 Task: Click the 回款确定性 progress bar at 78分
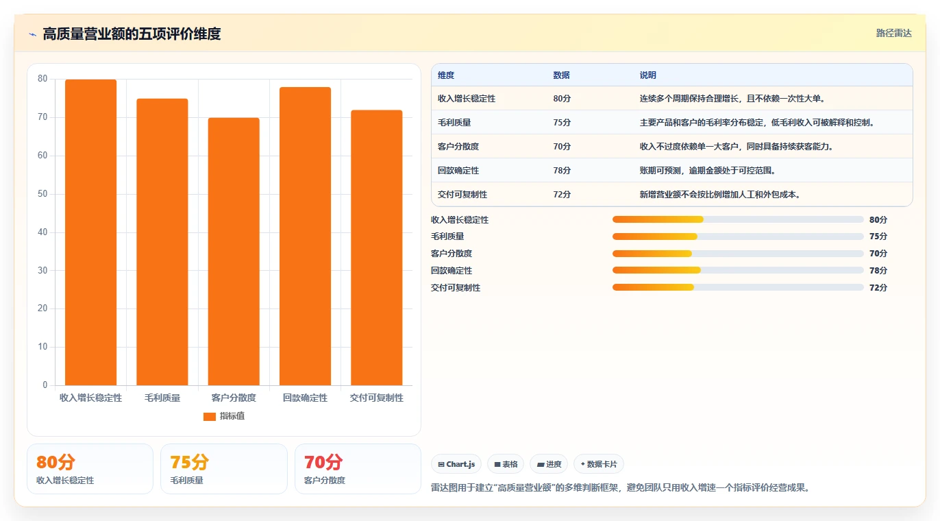coord(738,270)
